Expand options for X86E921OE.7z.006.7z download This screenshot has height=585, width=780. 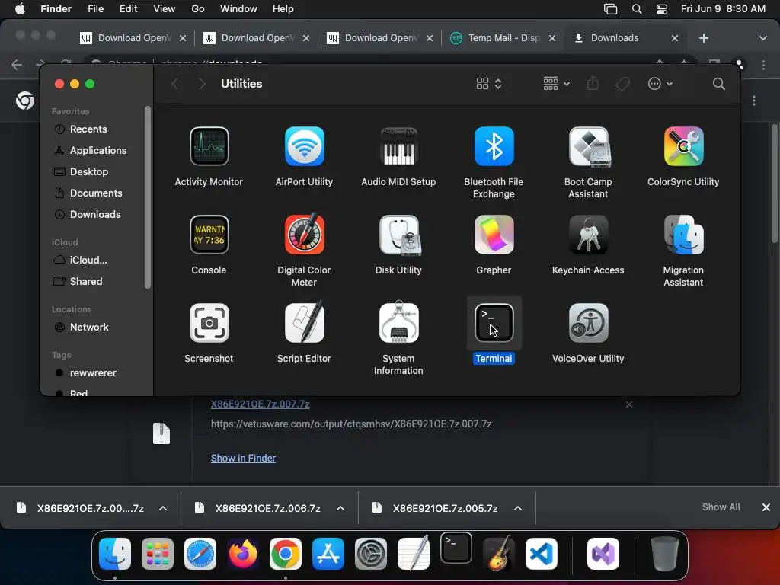pyautogui.click(x=340, y=508)
